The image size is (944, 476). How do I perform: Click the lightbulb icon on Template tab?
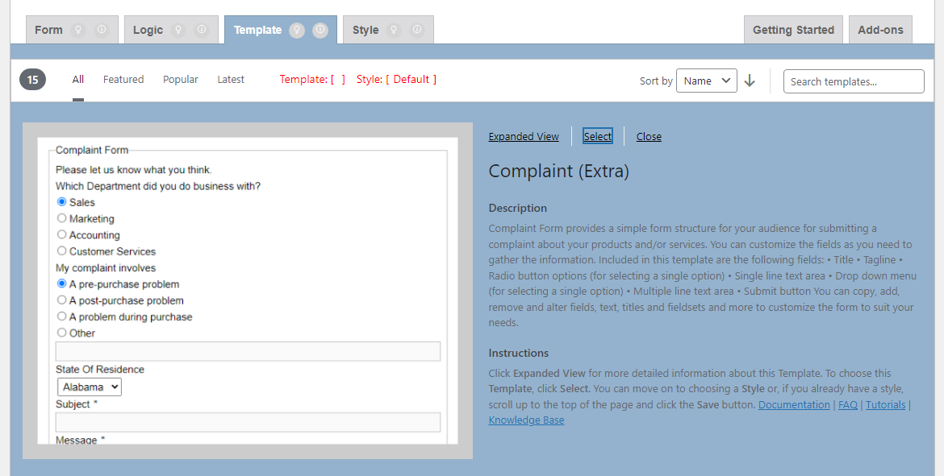coord(297,30)
